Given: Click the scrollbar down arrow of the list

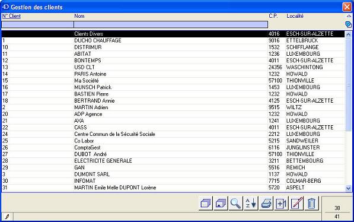Looking at the screenshot, I should 348,188.
